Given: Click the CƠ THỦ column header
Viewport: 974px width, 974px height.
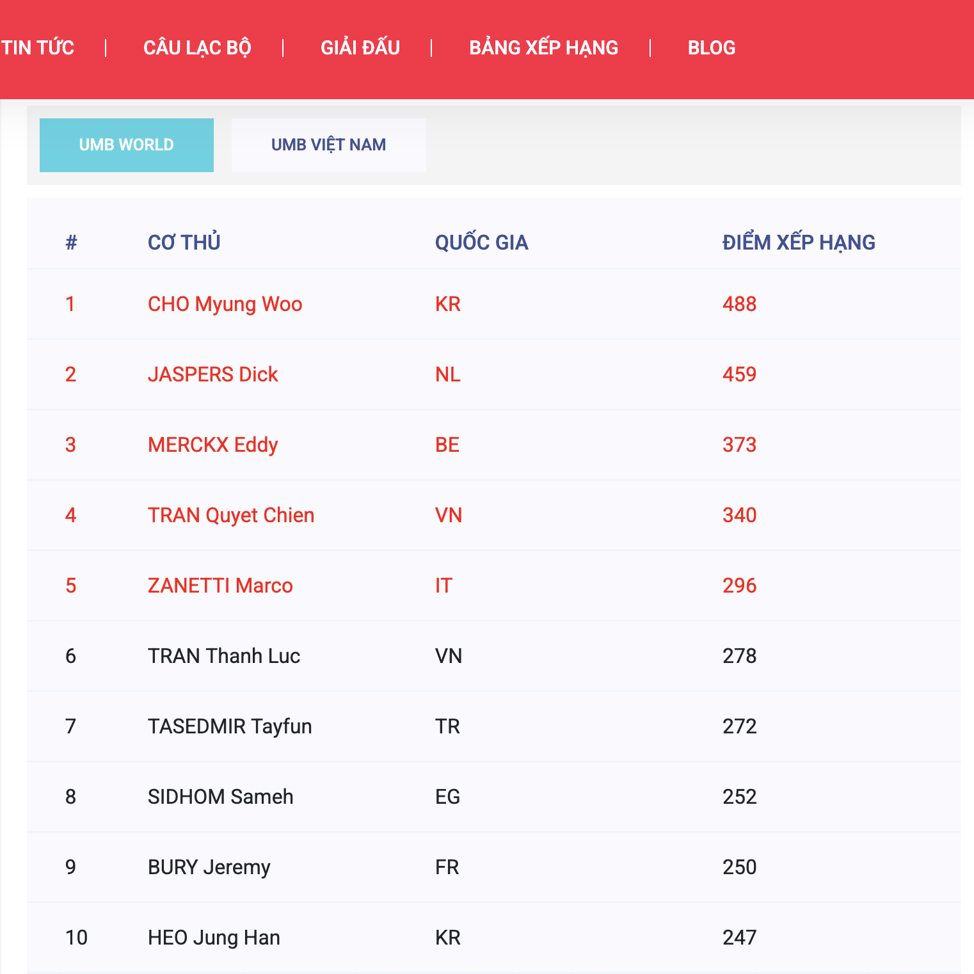Looking at the screenshot, I should 184,243.
